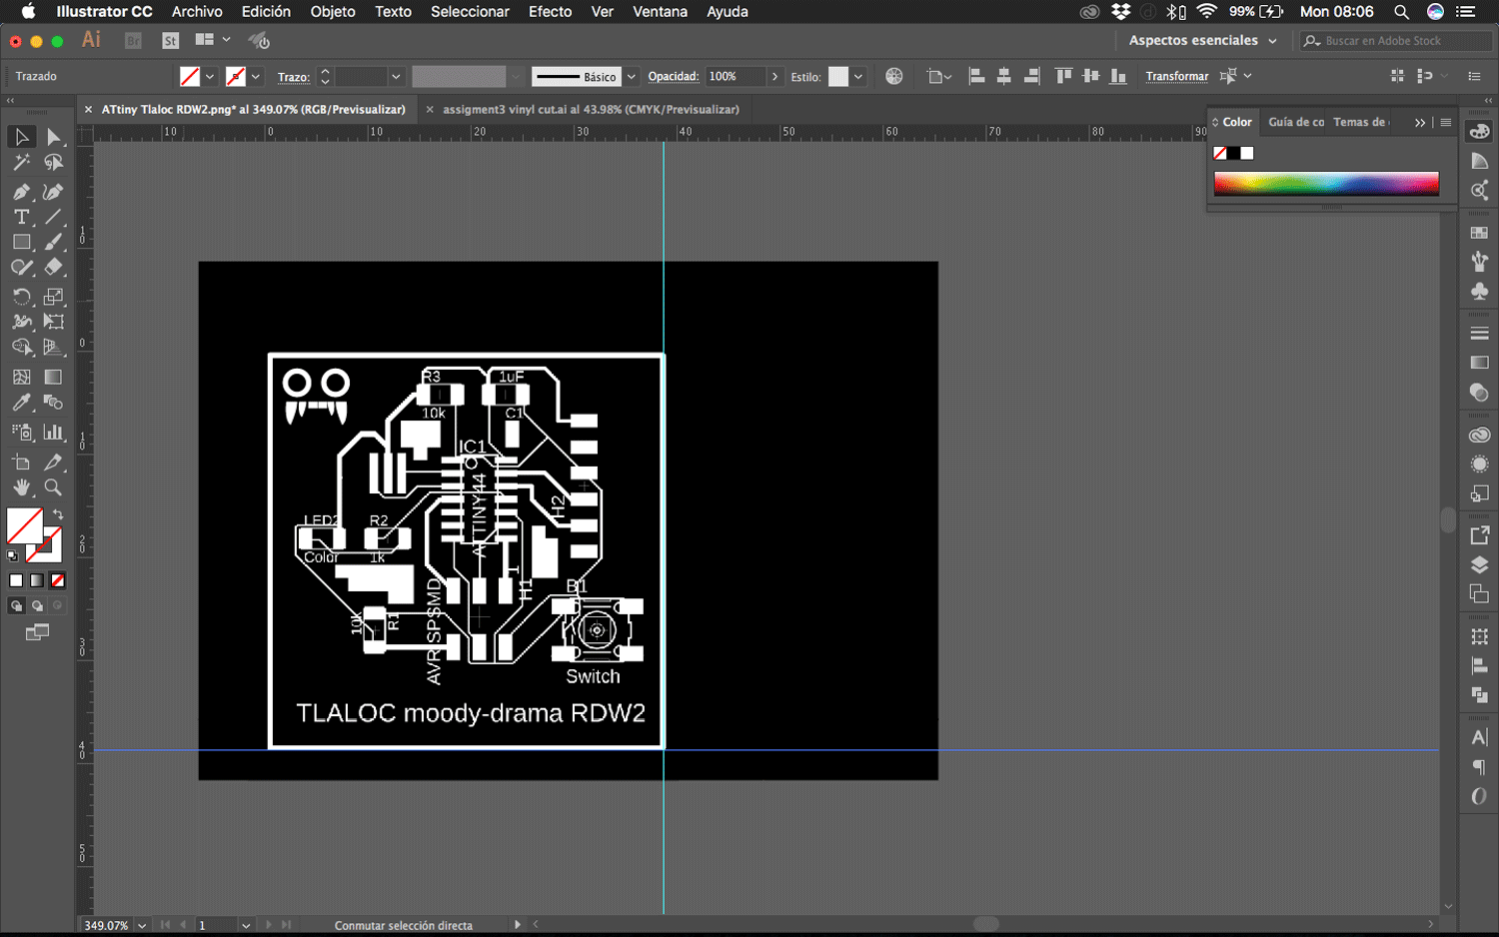Viewport: 1499px width, 937px height.
Task: Open the Dropbox menu bar icon
Action: [x=1121, y=12]
